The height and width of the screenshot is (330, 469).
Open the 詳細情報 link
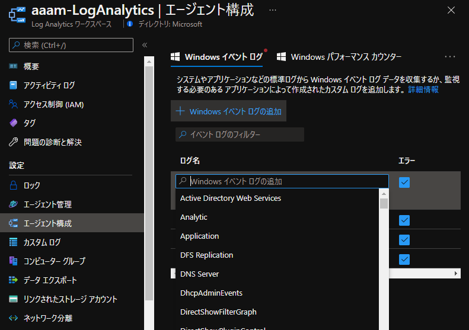tap(423, 89)
